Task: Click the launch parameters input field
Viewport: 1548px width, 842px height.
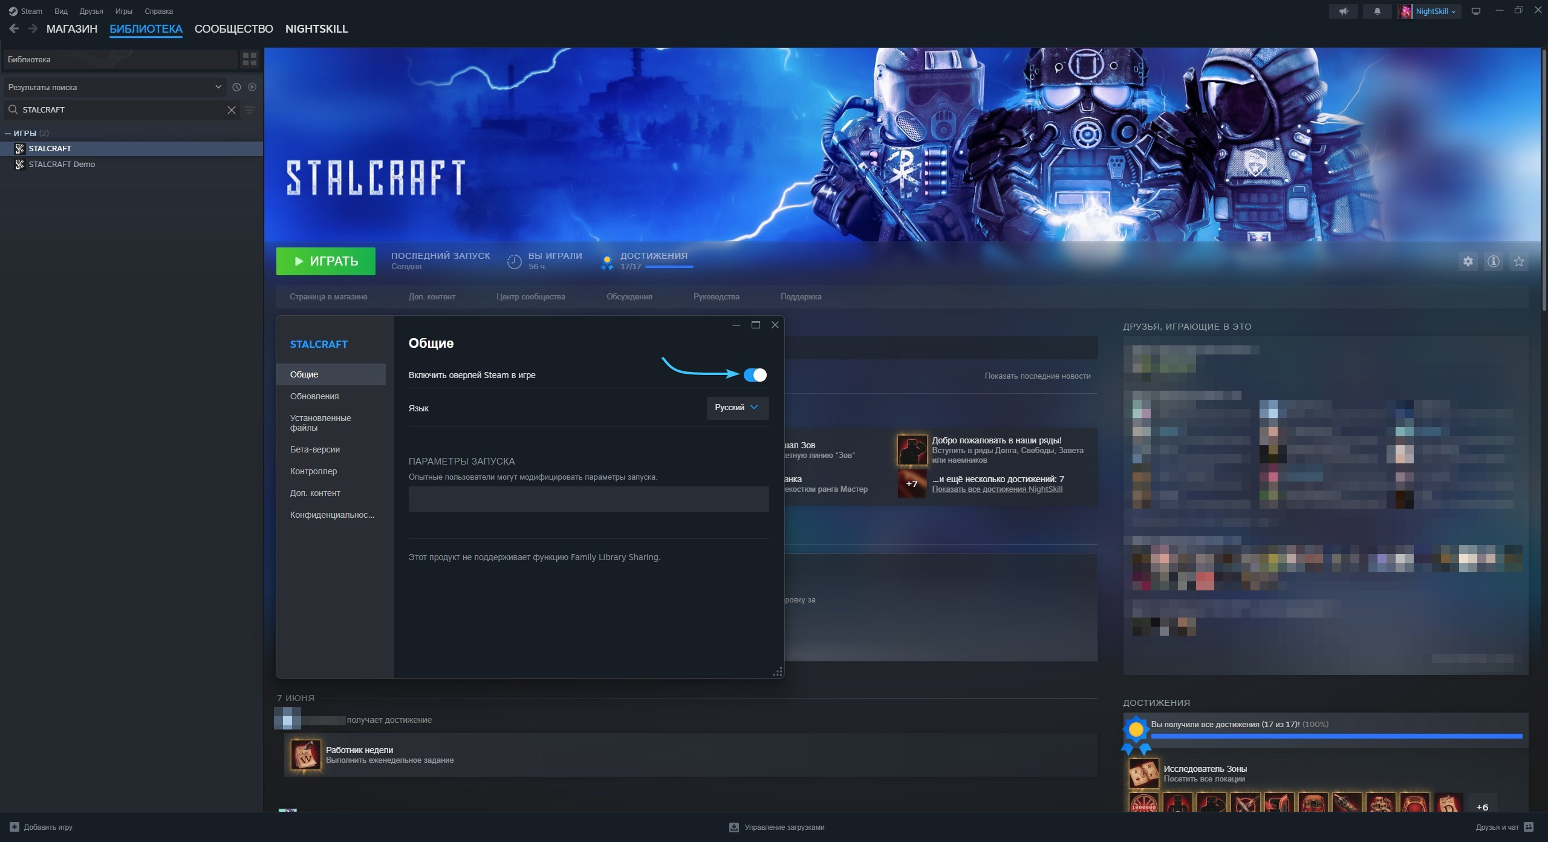Action: click(588, 499)
